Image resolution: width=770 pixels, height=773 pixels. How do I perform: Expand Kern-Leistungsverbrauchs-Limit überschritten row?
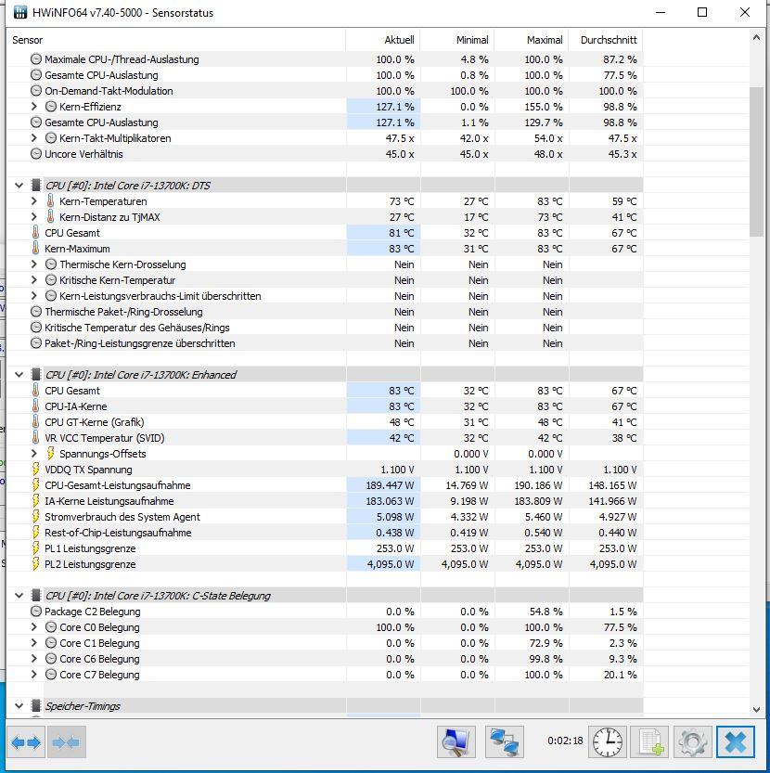(33, 296)
